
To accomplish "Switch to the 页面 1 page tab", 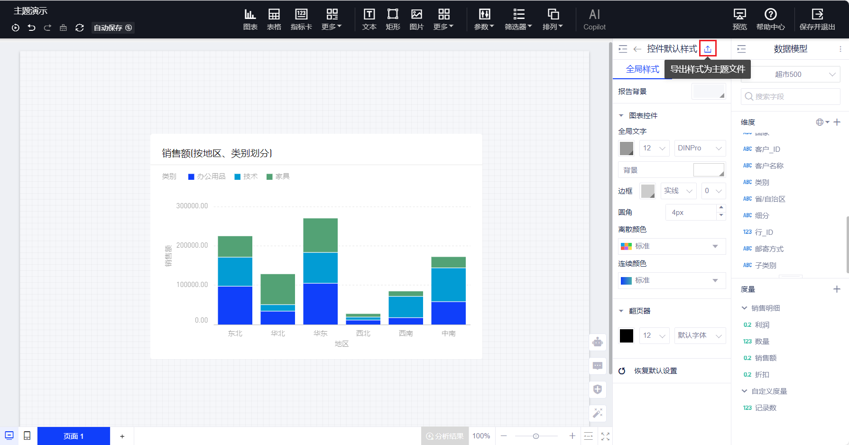I will (74, 436).
